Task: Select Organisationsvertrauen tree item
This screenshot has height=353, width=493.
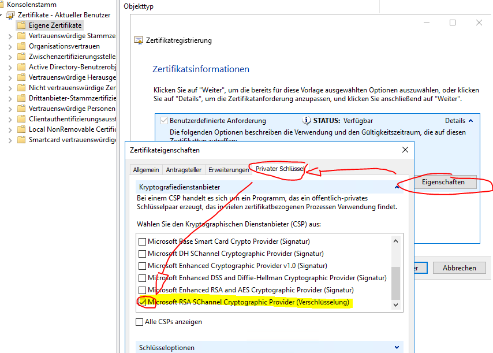Action: coord(64,46)
